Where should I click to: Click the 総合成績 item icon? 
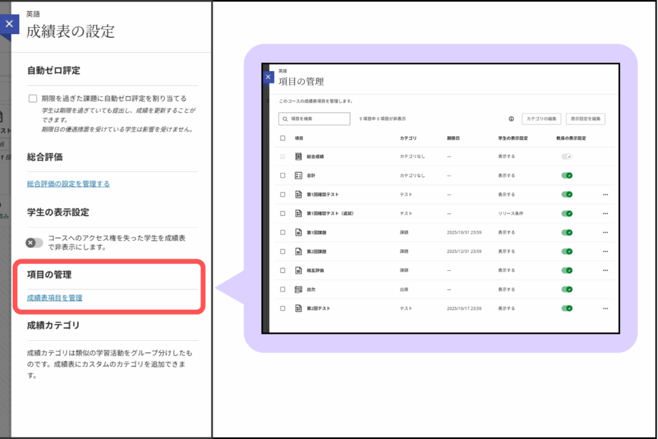coord(298,157)
